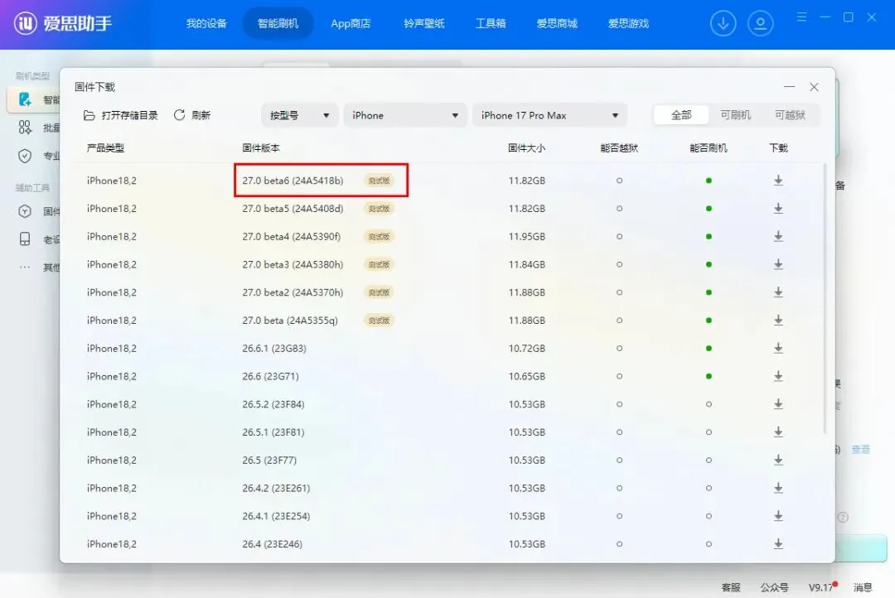Download firmware 26.5.1 (23F81)

point(778,432)
